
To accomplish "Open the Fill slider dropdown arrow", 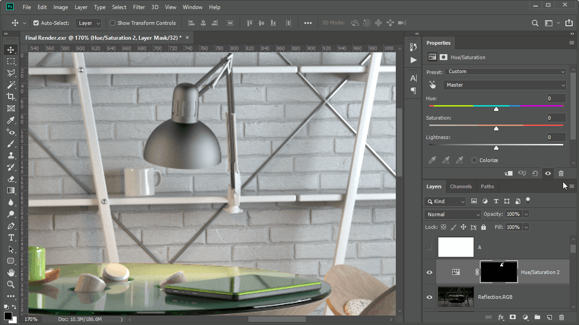I will (x=526, y=227).
